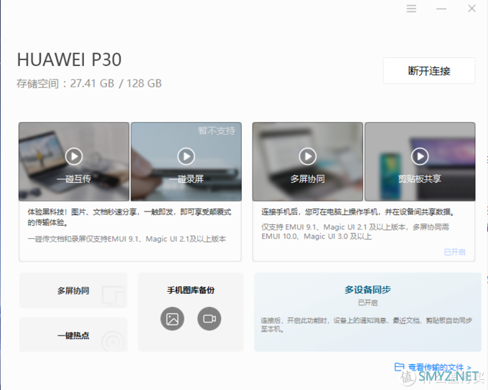Play the 剪贴板共享 video

click(x=420, y=156)
